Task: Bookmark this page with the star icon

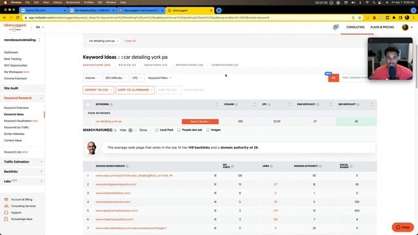Action: (x=360, y=18)
